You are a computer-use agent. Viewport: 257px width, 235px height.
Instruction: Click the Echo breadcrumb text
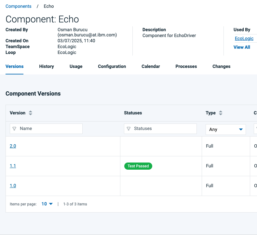click(x=49, y=6)
